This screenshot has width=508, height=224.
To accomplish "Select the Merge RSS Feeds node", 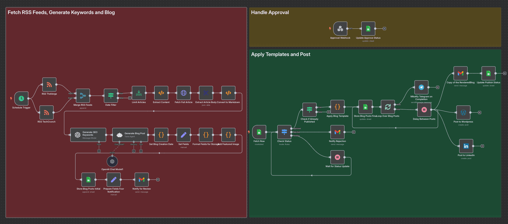I will [x=83, y=96].
